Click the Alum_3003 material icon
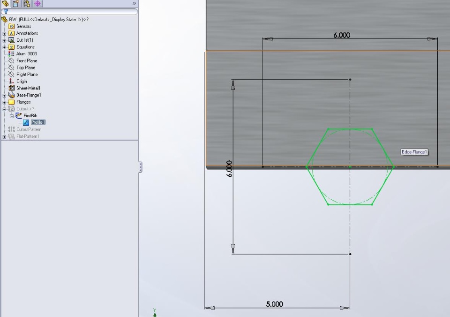This screenshot has height=317, width=450. point(11,54)
